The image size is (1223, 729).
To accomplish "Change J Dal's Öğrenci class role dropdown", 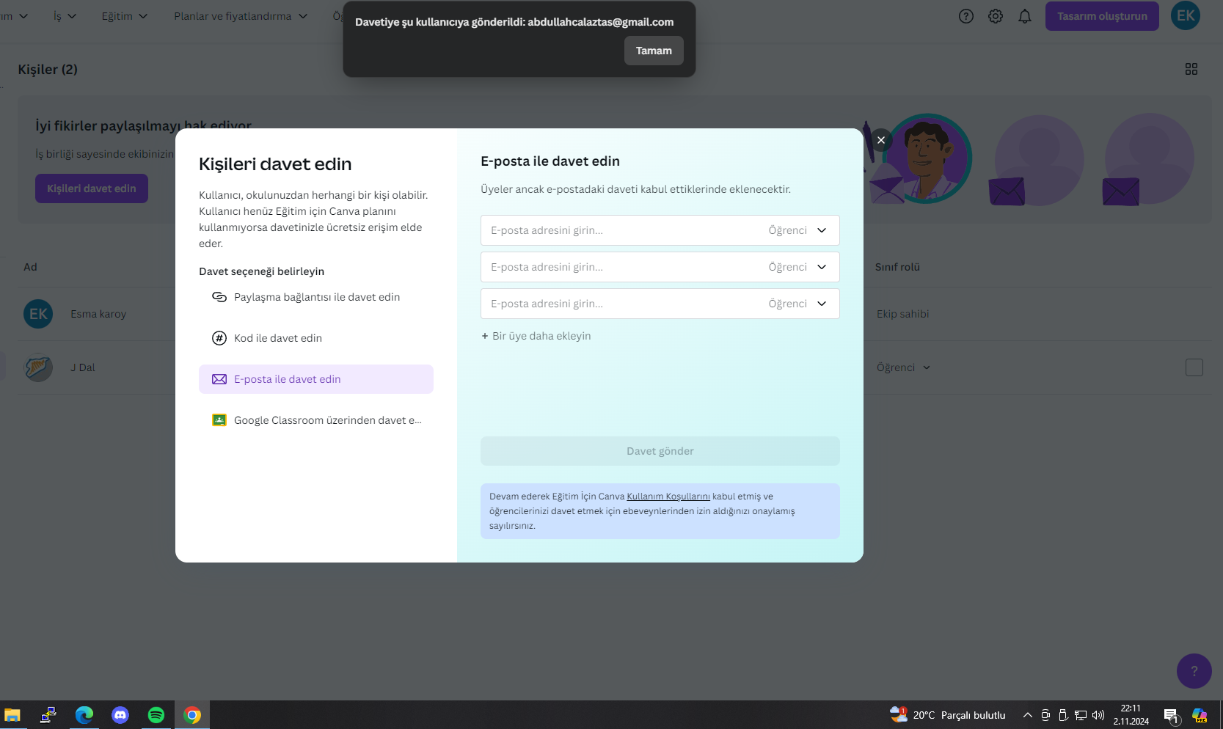I will pyautogui.click(x=904, y=367).
